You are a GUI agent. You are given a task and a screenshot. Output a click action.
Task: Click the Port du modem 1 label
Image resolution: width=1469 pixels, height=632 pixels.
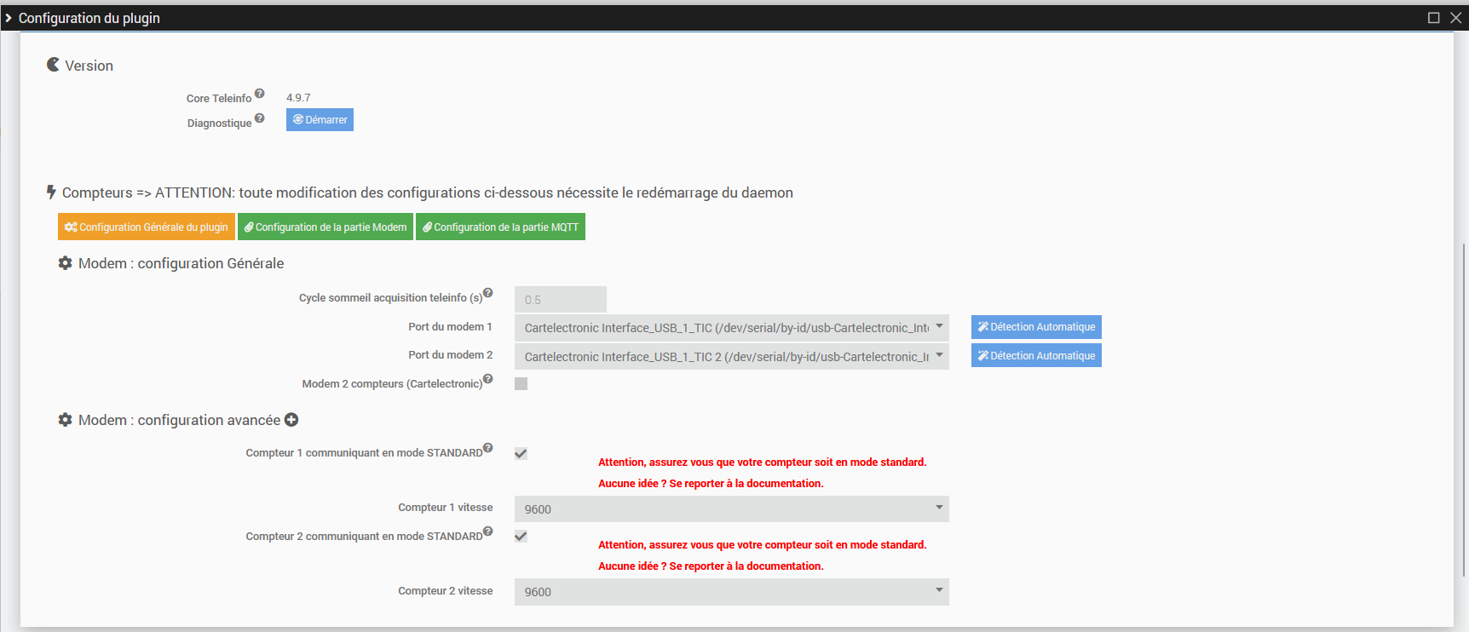click(x=450, y=327)
